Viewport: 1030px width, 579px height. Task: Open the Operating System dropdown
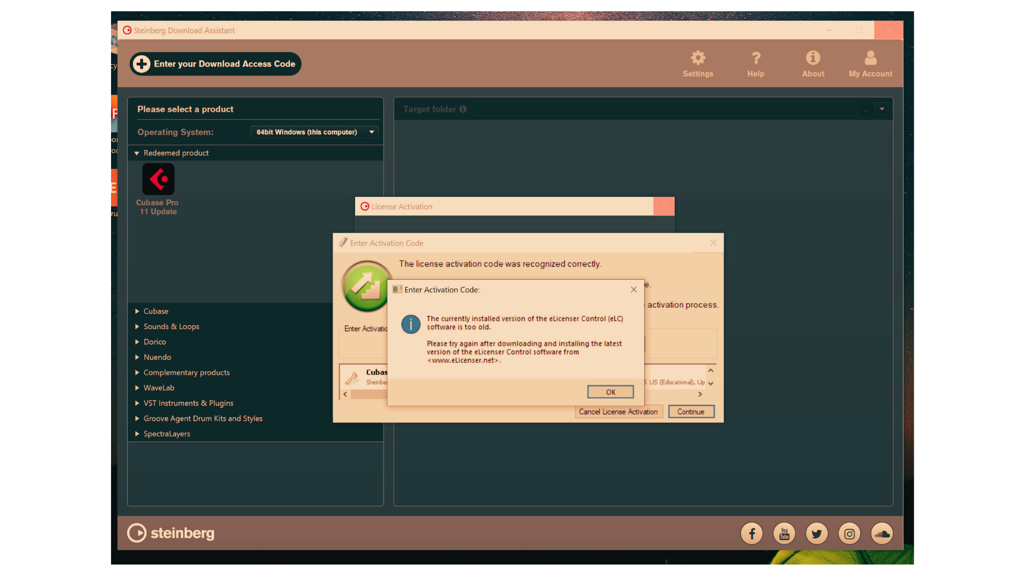314,132
